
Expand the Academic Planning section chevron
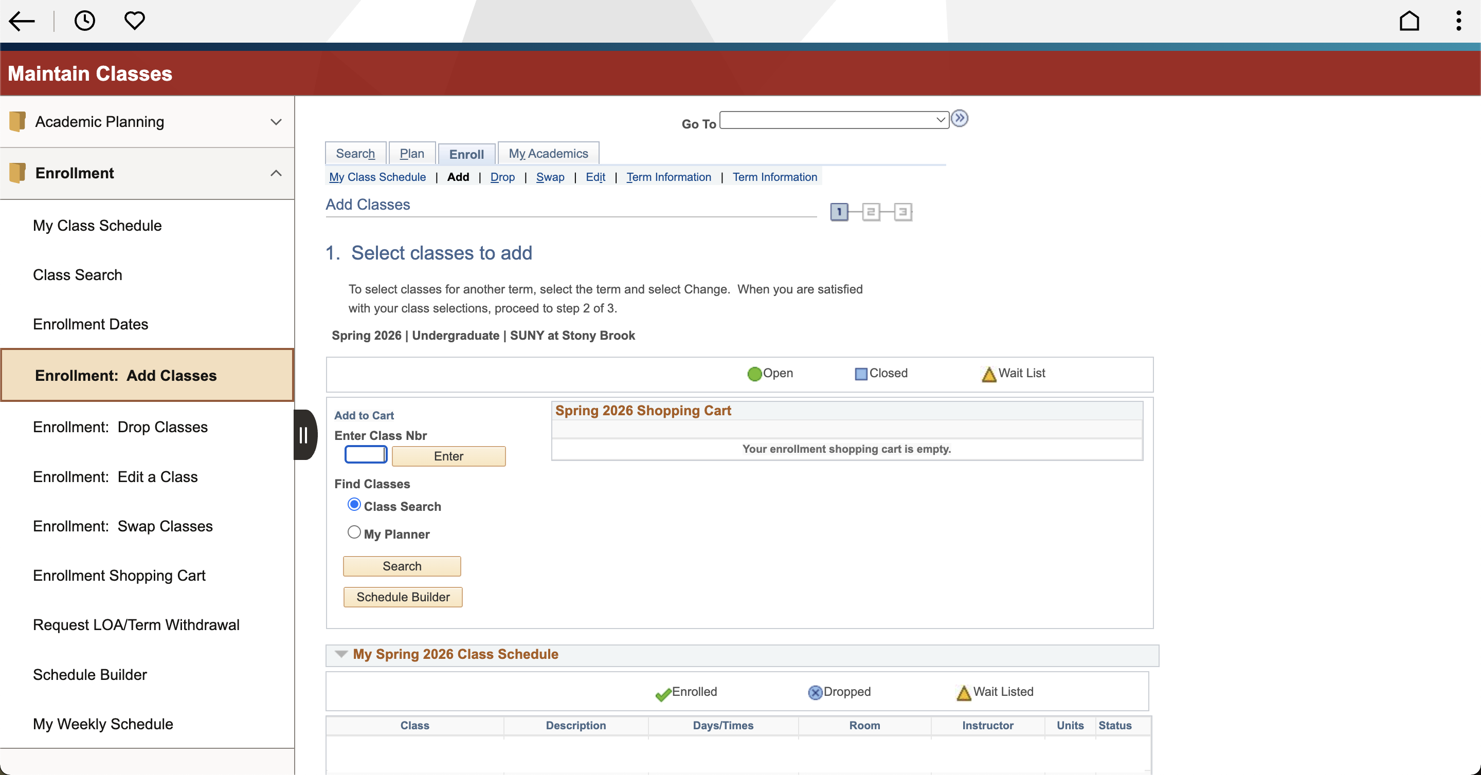[x=276, y=122]
